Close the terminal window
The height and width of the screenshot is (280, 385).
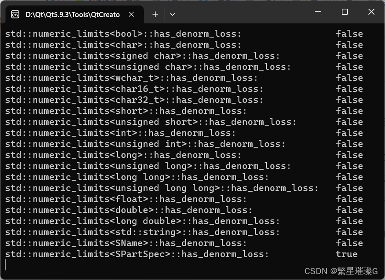pyautogui.click(x=371, y=12)
